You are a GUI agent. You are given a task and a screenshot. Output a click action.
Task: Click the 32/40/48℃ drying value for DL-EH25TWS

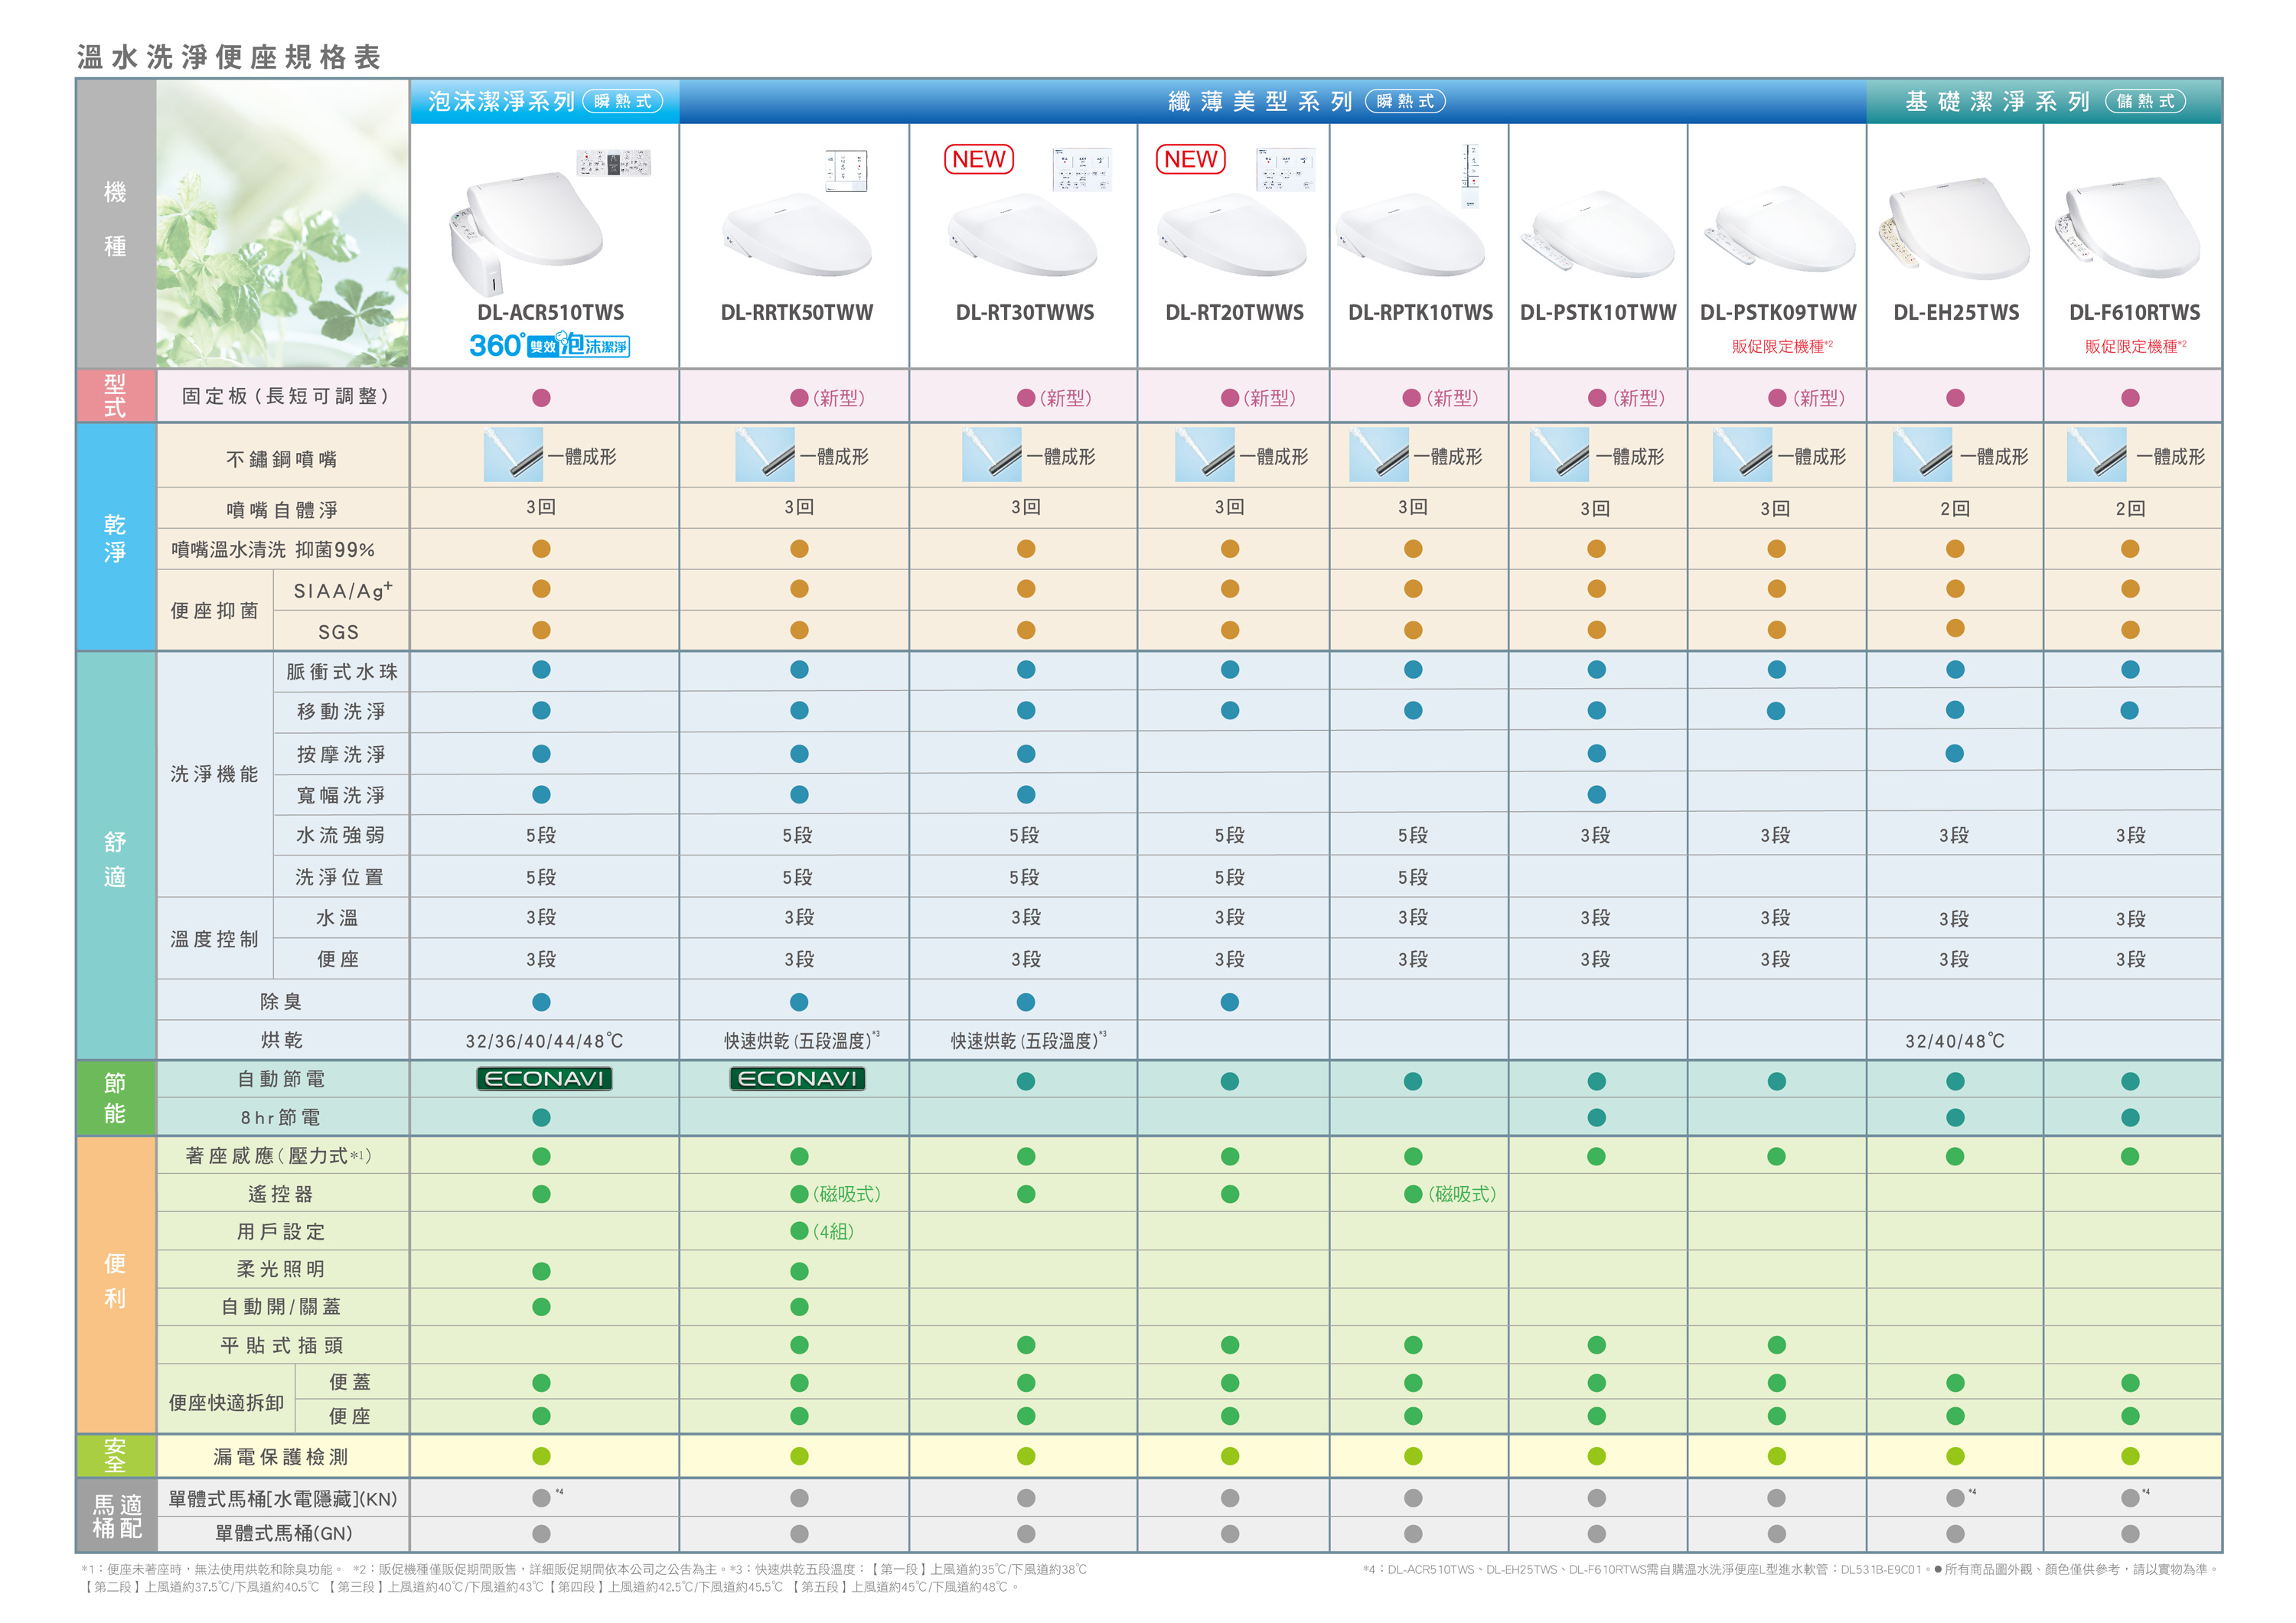point(1955,1041)
